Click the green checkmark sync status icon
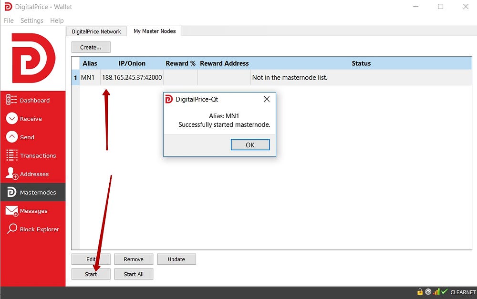This screenshot has width=477, height=299. pos(444,292)
